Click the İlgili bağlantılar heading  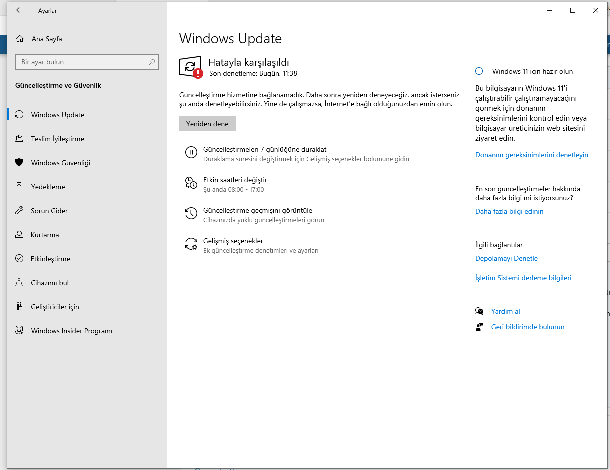point(499,245)
